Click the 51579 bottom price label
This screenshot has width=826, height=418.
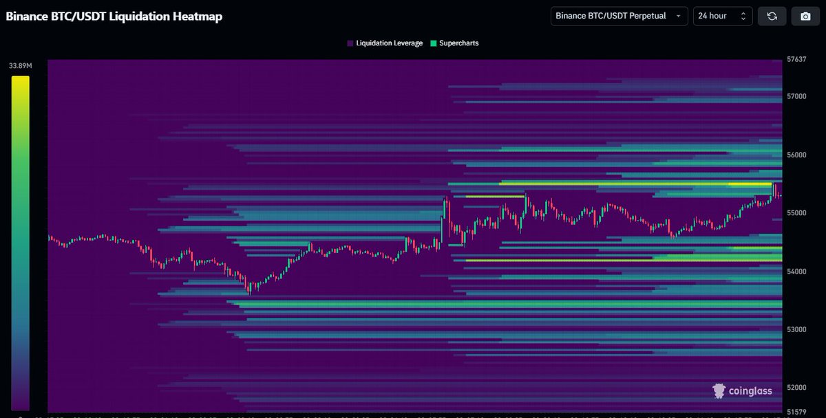point(796,412)
